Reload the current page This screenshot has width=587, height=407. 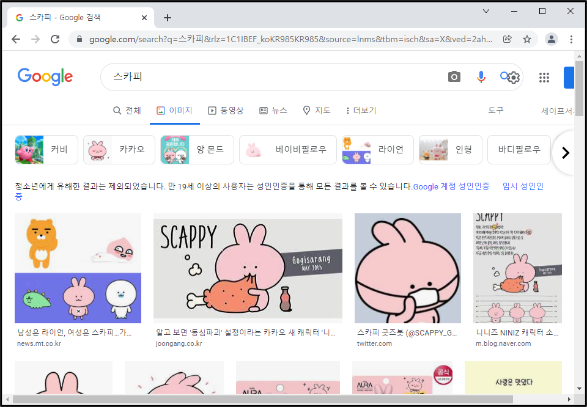click(55, 39)
